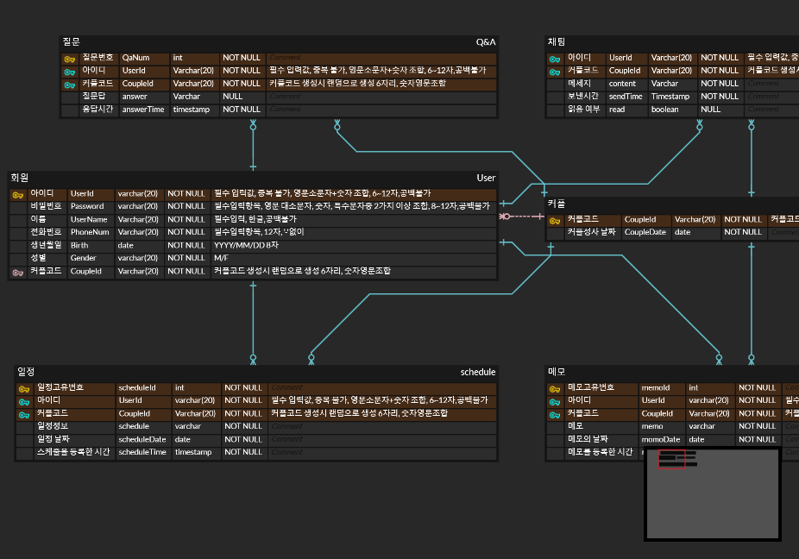Click the sendTime column cell
The width and height of the screenshot is (799, 559).
626,97
